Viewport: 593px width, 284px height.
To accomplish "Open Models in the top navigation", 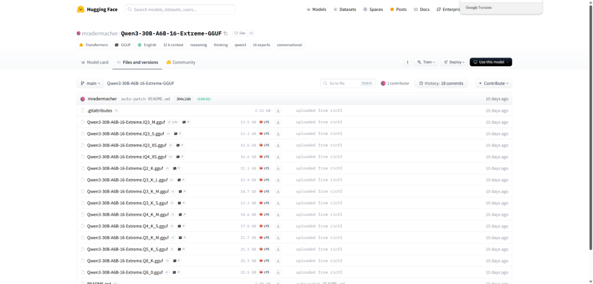I will click(x=316, y=9).
